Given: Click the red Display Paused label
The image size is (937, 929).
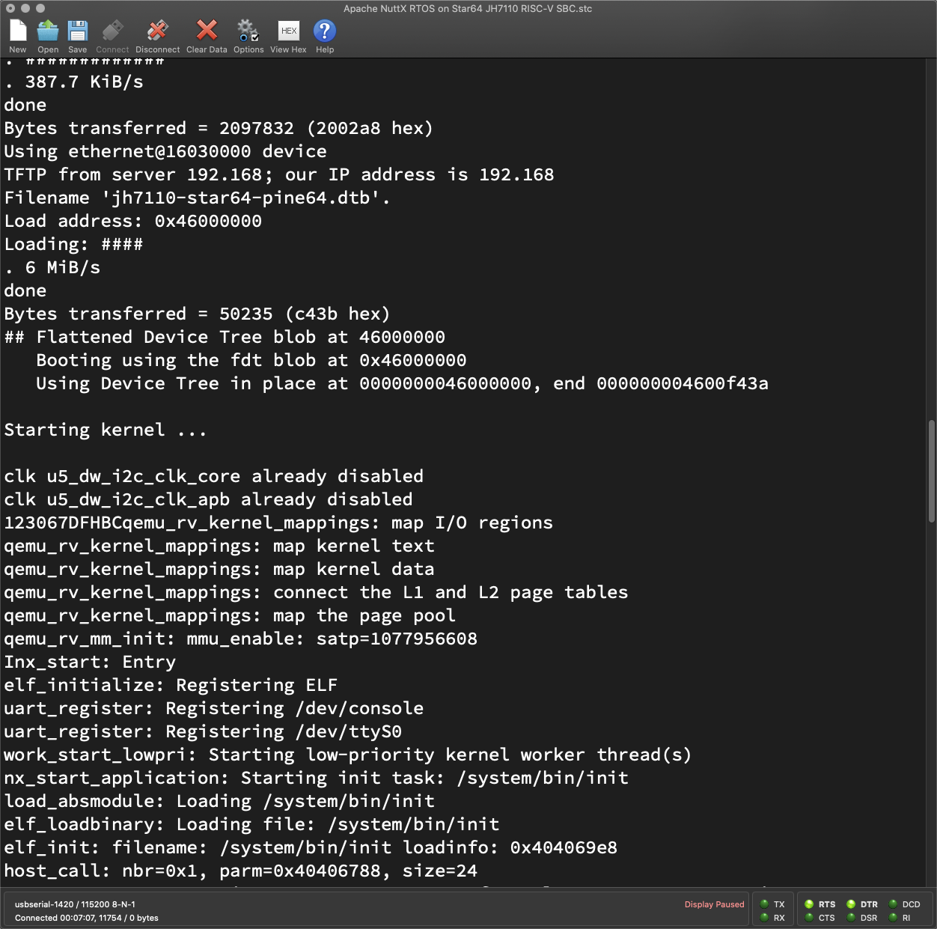Looking at the screenshot, I should coord(714,904).
